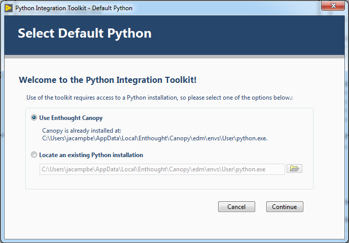Click the LabVIEW icon in title bar

coord(9,8)
